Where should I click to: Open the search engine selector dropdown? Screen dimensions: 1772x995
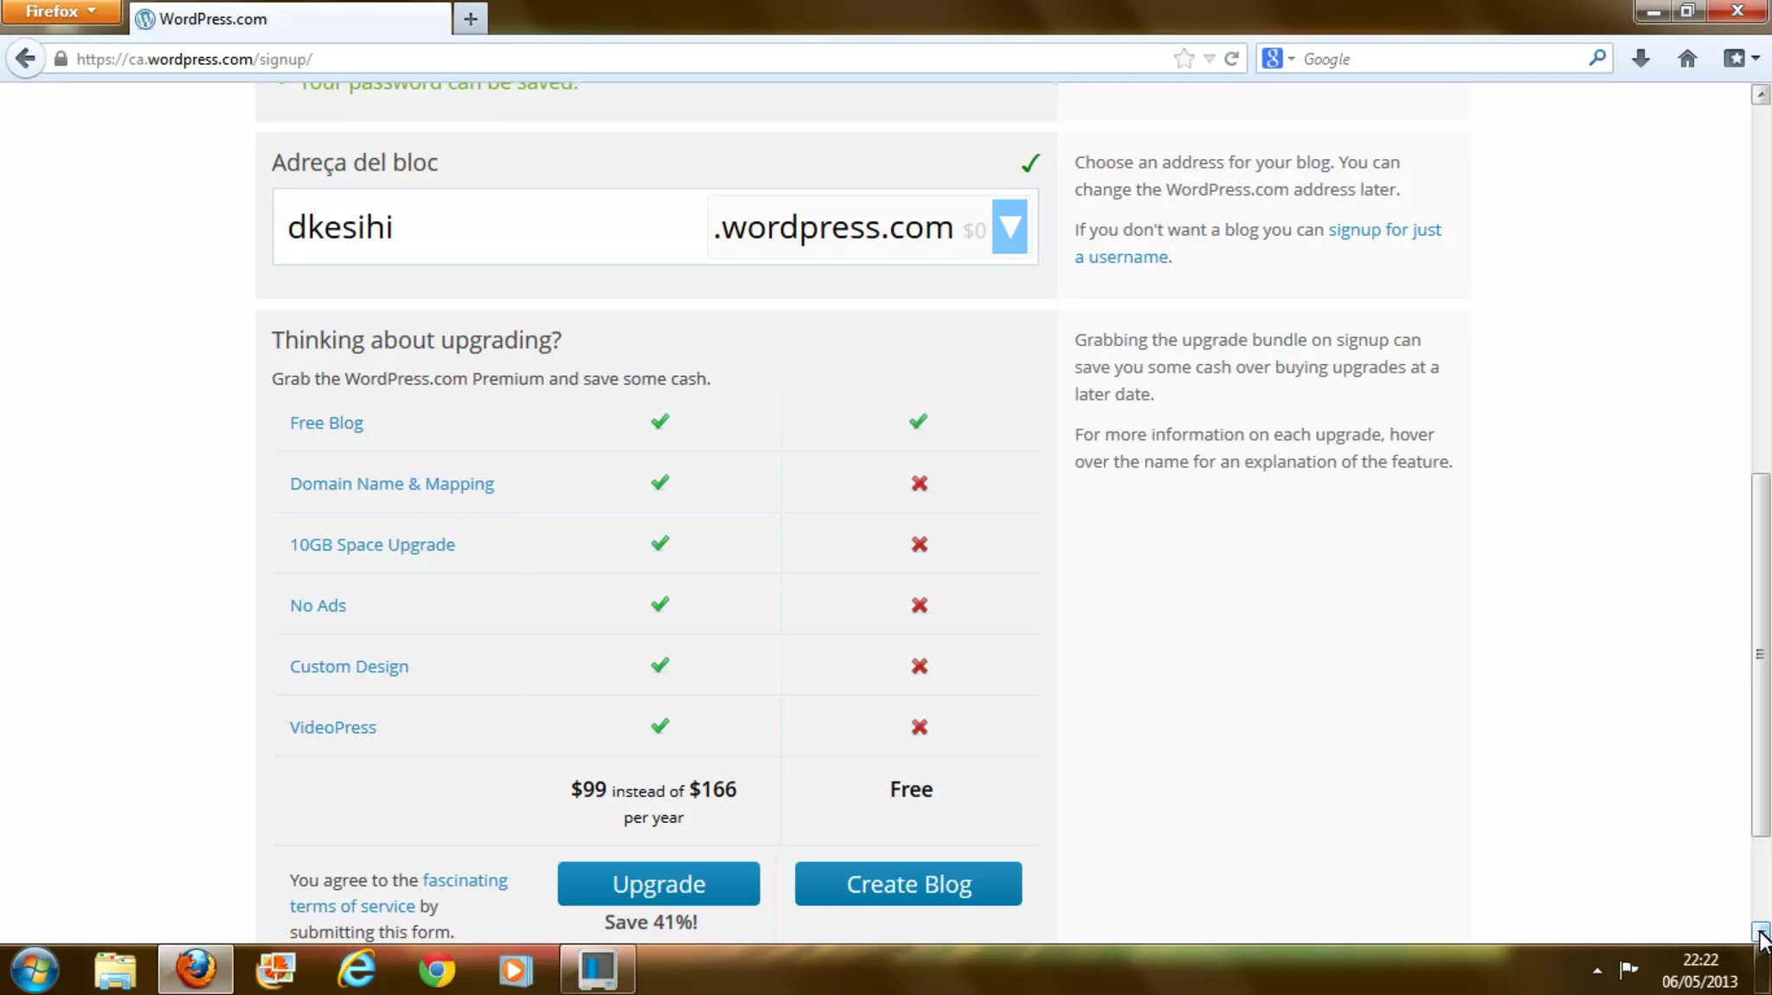1279,59
